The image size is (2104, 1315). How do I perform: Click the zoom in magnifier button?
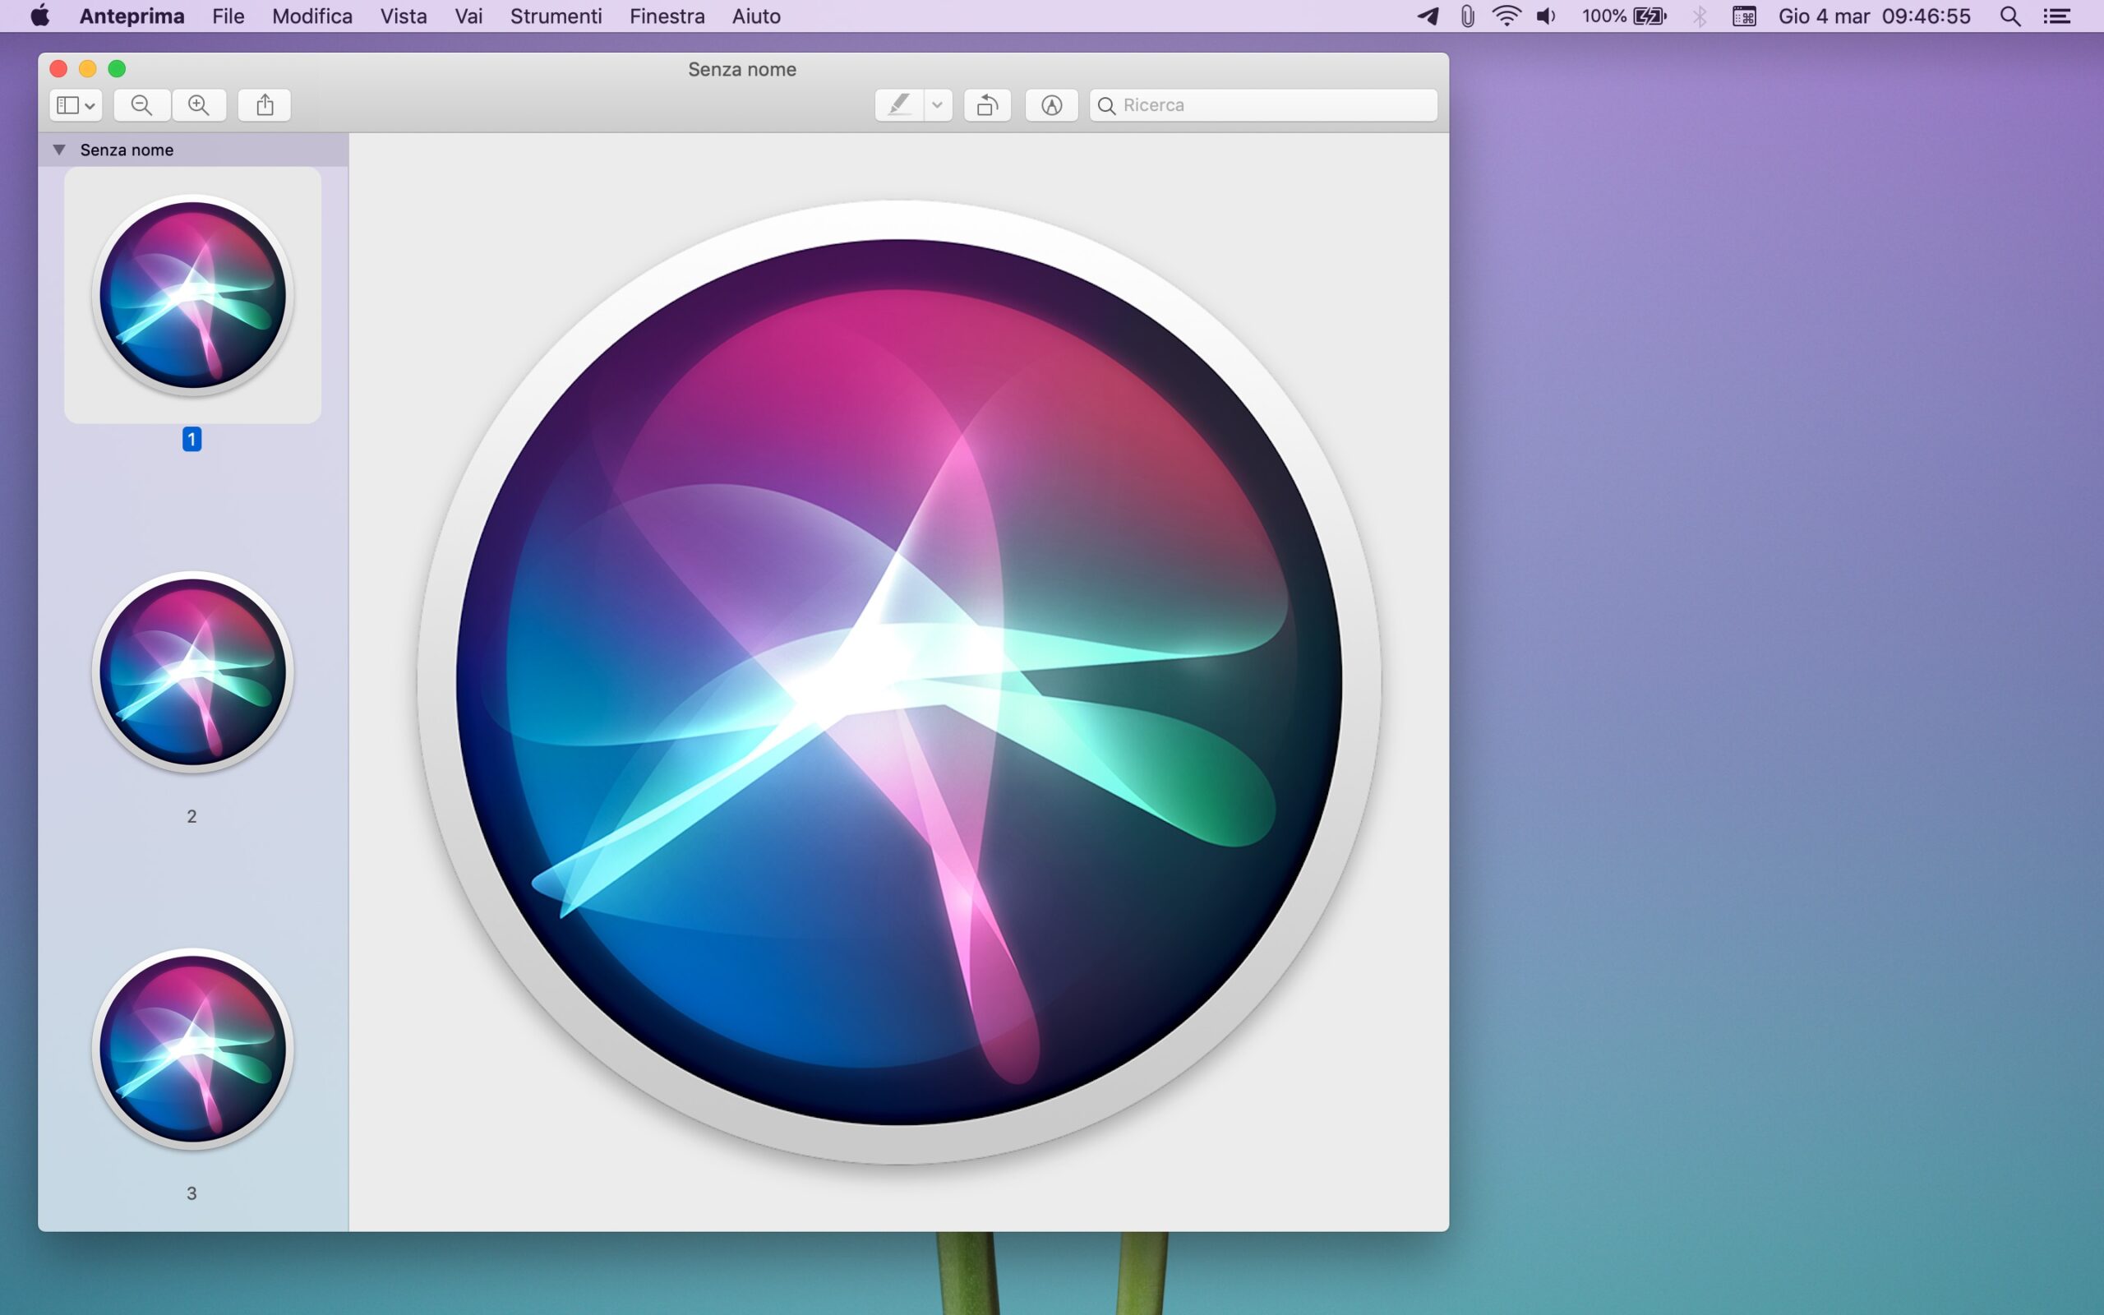(x=199, y=105)
